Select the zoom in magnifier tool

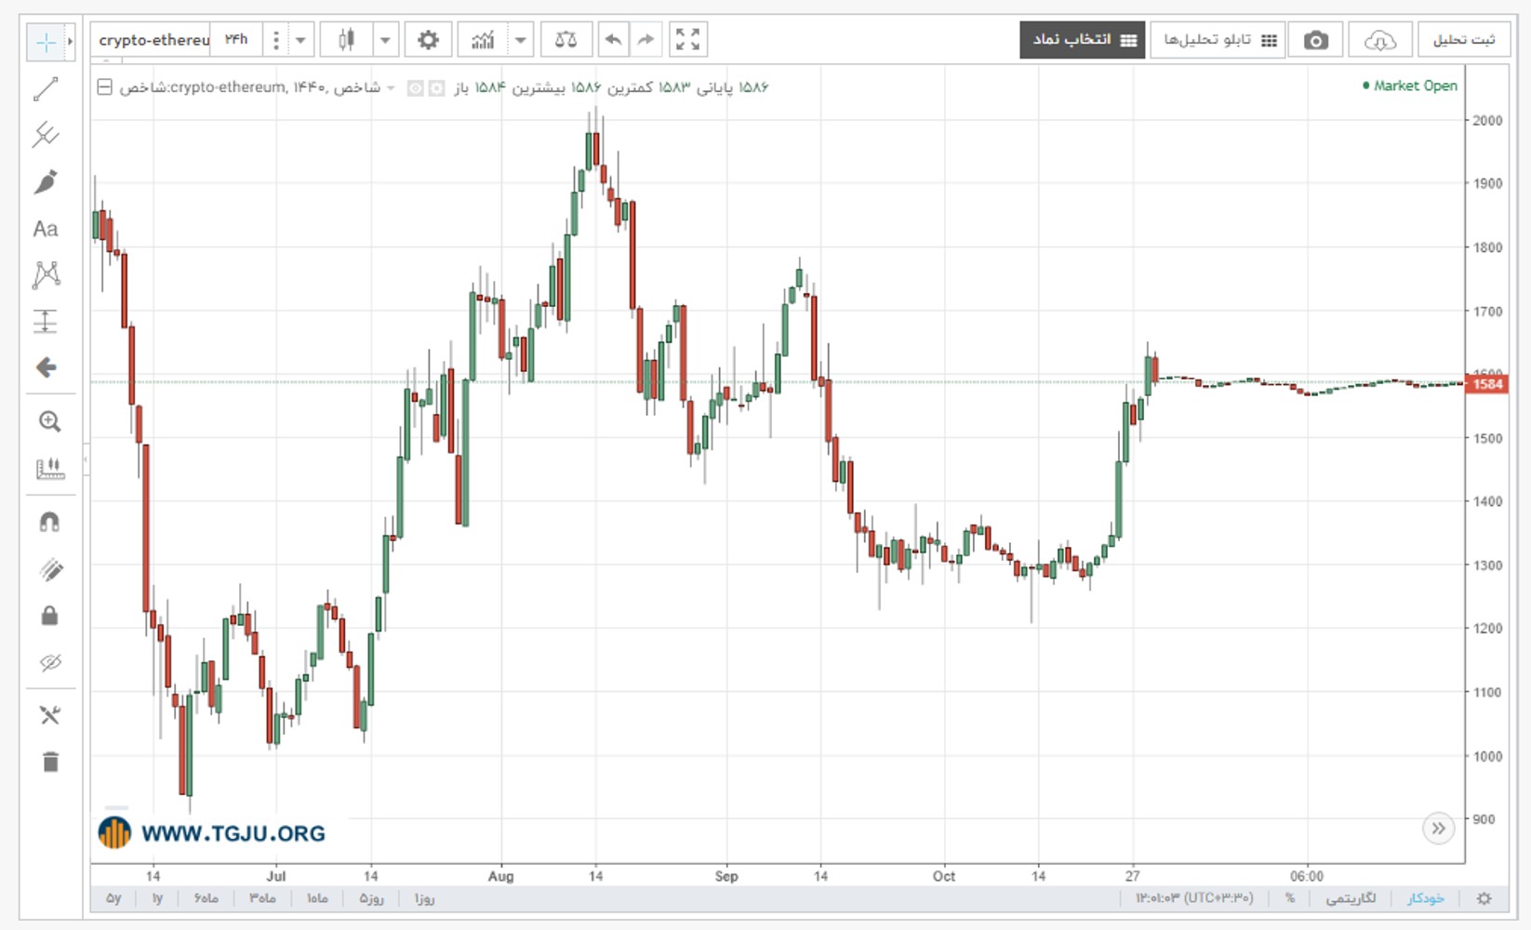click(49, 421)
